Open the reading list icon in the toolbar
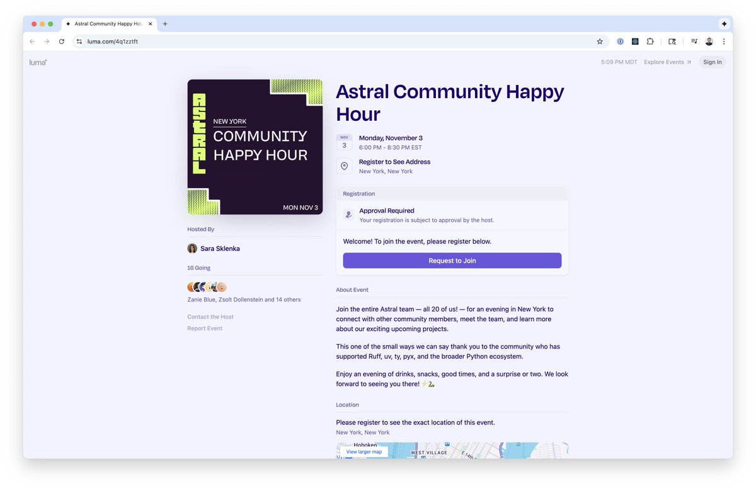Screen dimensions: 756x489 (694, 41)
